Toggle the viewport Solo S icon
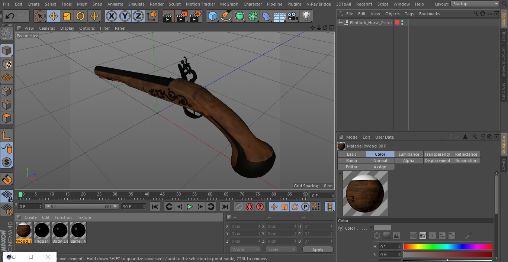The height and width of the screenshot is (262, 508). point(7,162)
